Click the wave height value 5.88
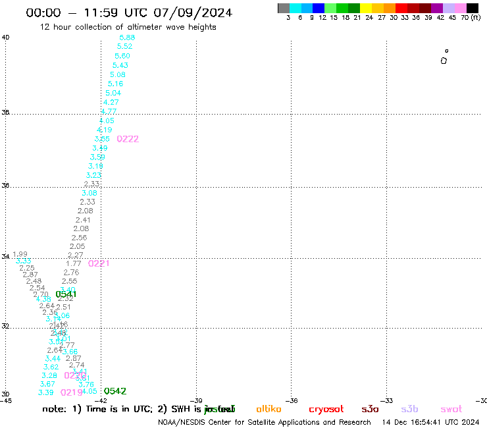This screenshot has height=428, width=487. (x=127, y=38)
